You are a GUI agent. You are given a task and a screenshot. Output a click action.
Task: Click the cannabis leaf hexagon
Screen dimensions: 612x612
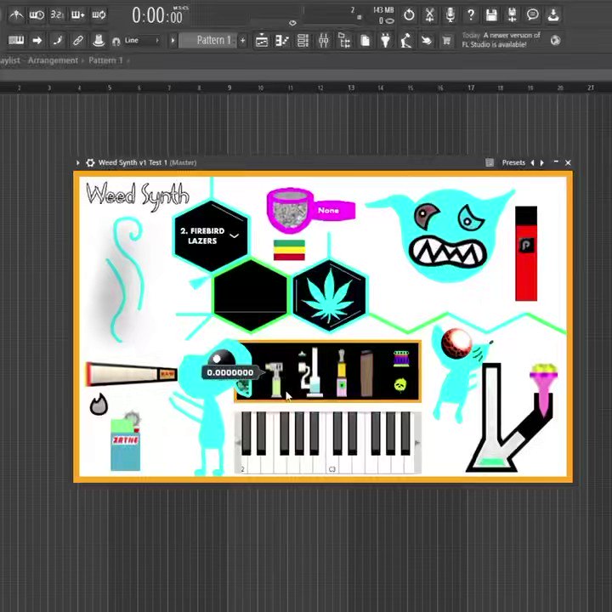point(330,296)
